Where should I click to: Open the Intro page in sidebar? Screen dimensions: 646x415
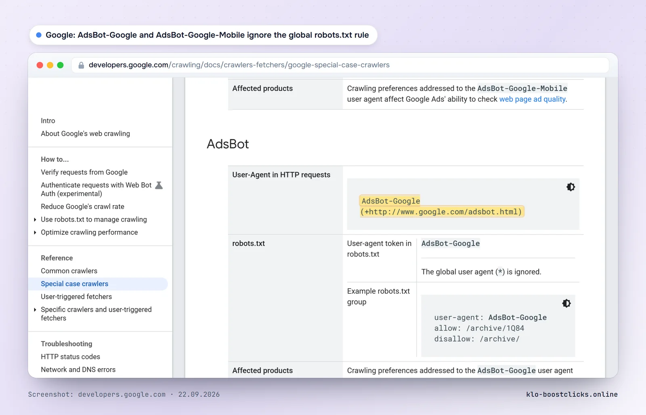tap(48, 121)
